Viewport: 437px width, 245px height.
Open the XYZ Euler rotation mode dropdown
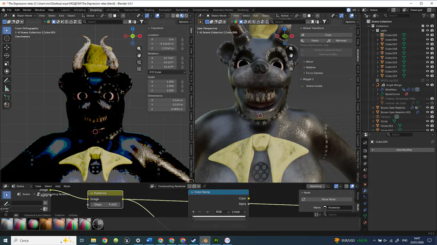point(167,72)
